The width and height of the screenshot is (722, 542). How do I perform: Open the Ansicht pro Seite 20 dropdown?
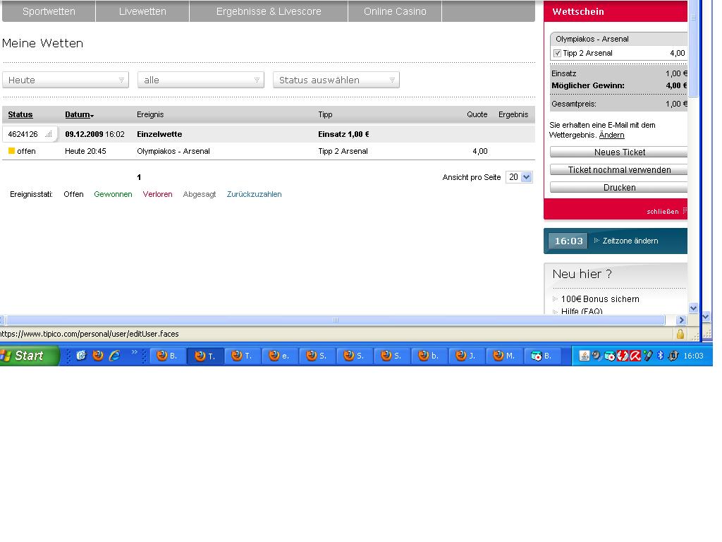519,177
